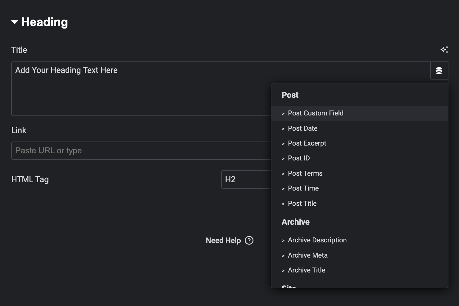Click the Need Help question mark icon

tap(249, 241)
